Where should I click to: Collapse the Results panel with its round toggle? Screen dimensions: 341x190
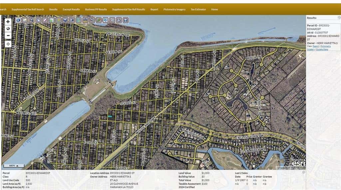click(x=339, y=17)
